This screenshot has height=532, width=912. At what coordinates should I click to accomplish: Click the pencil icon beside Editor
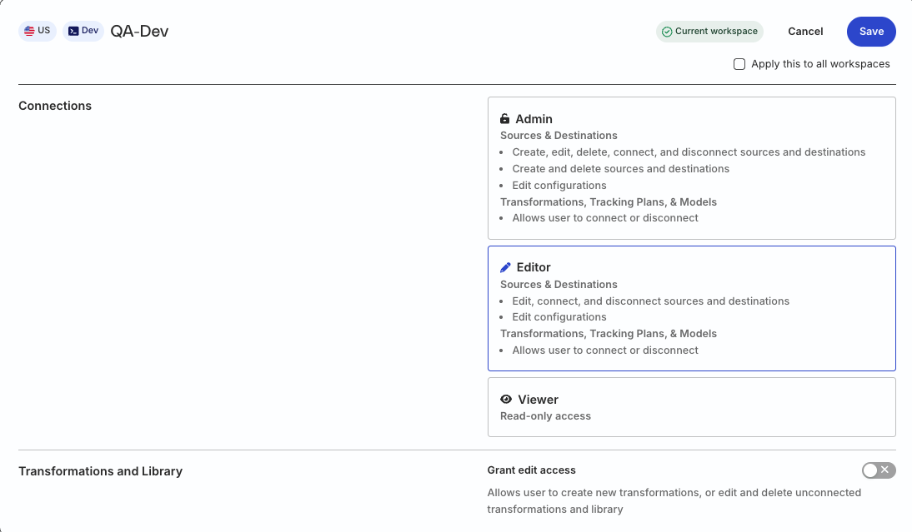coord(505,266)
